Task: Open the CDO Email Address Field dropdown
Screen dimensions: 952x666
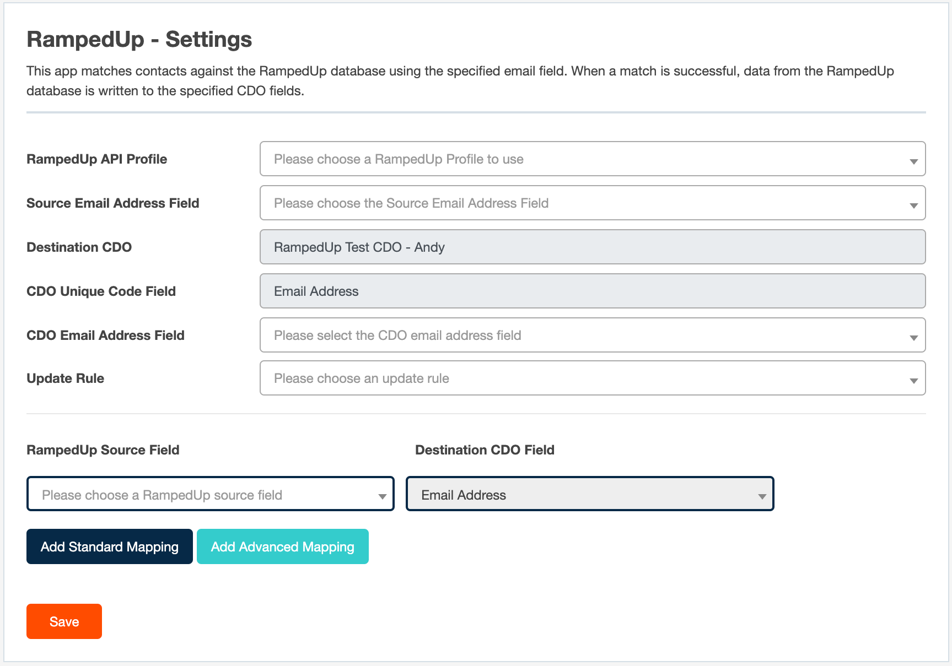Action: click(593, 335)
